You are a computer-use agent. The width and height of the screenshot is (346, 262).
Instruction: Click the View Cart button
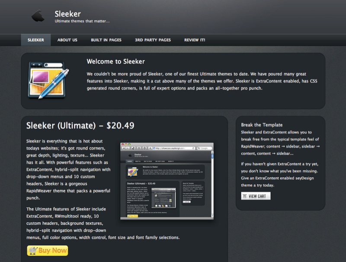(x=256, y=196)
